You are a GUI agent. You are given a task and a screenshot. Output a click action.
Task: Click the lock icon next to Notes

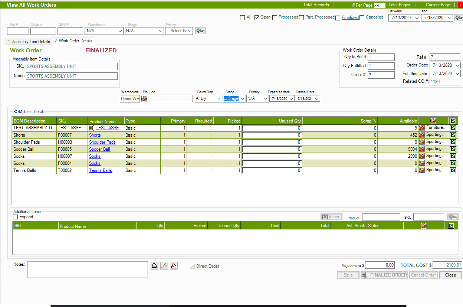click(154, 266)
